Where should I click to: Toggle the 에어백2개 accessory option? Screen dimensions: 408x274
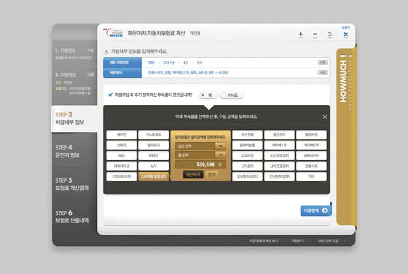point(311,145)
